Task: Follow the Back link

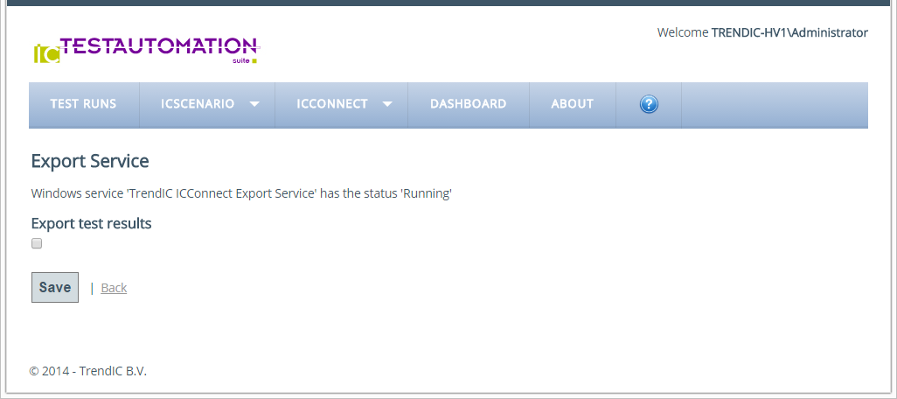Action: (114, 288)
